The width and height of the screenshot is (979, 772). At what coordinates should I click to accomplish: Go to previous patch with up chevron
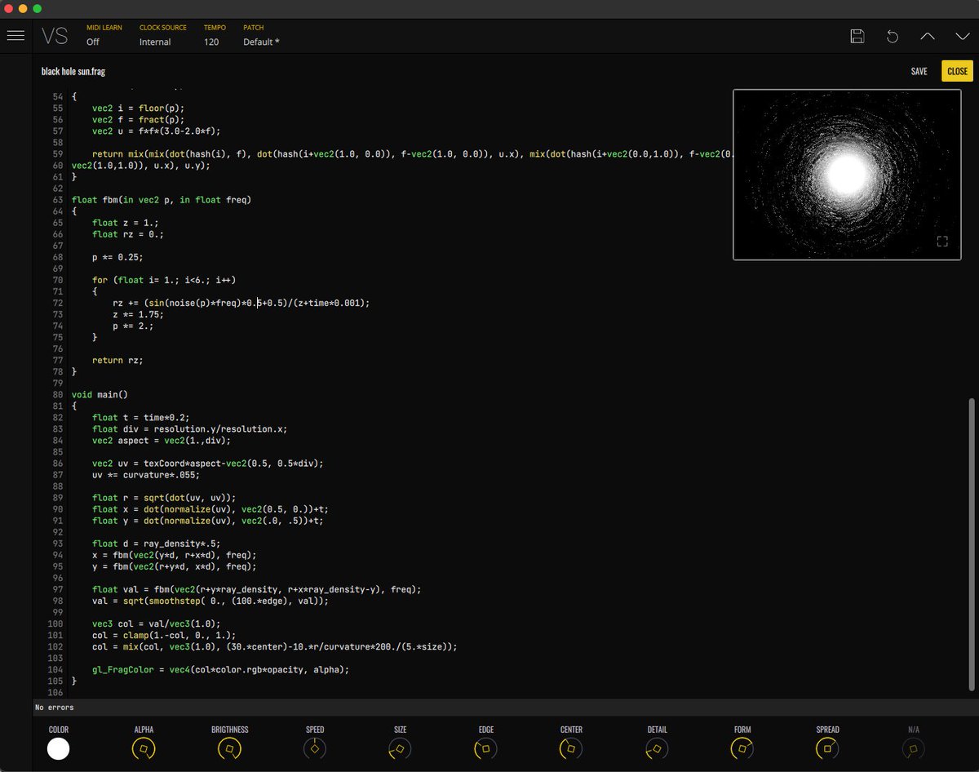[928, 36]
